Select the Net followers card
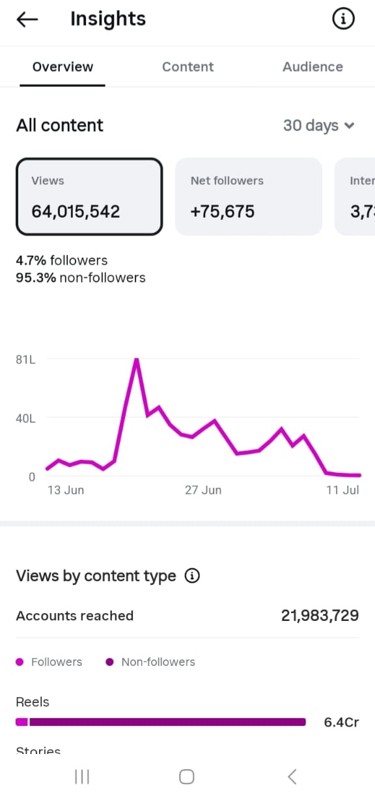Image resolution: width=375 pixels, height=801 pixels. (x=249, y=196)
